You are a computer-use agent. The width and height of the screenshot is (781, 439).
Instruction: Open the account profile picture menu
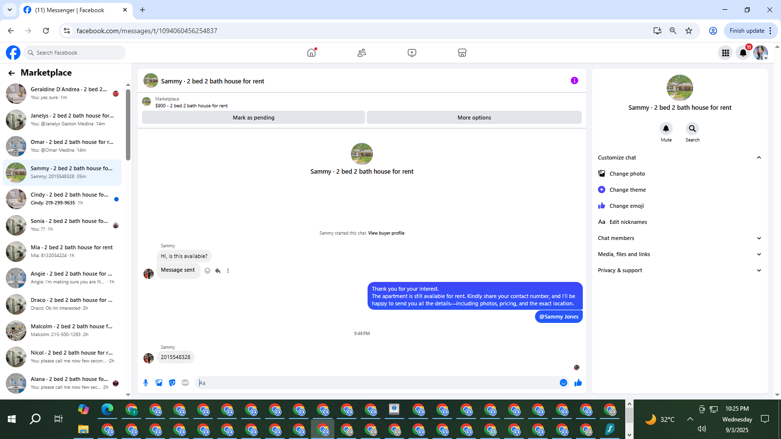[760, 53]
